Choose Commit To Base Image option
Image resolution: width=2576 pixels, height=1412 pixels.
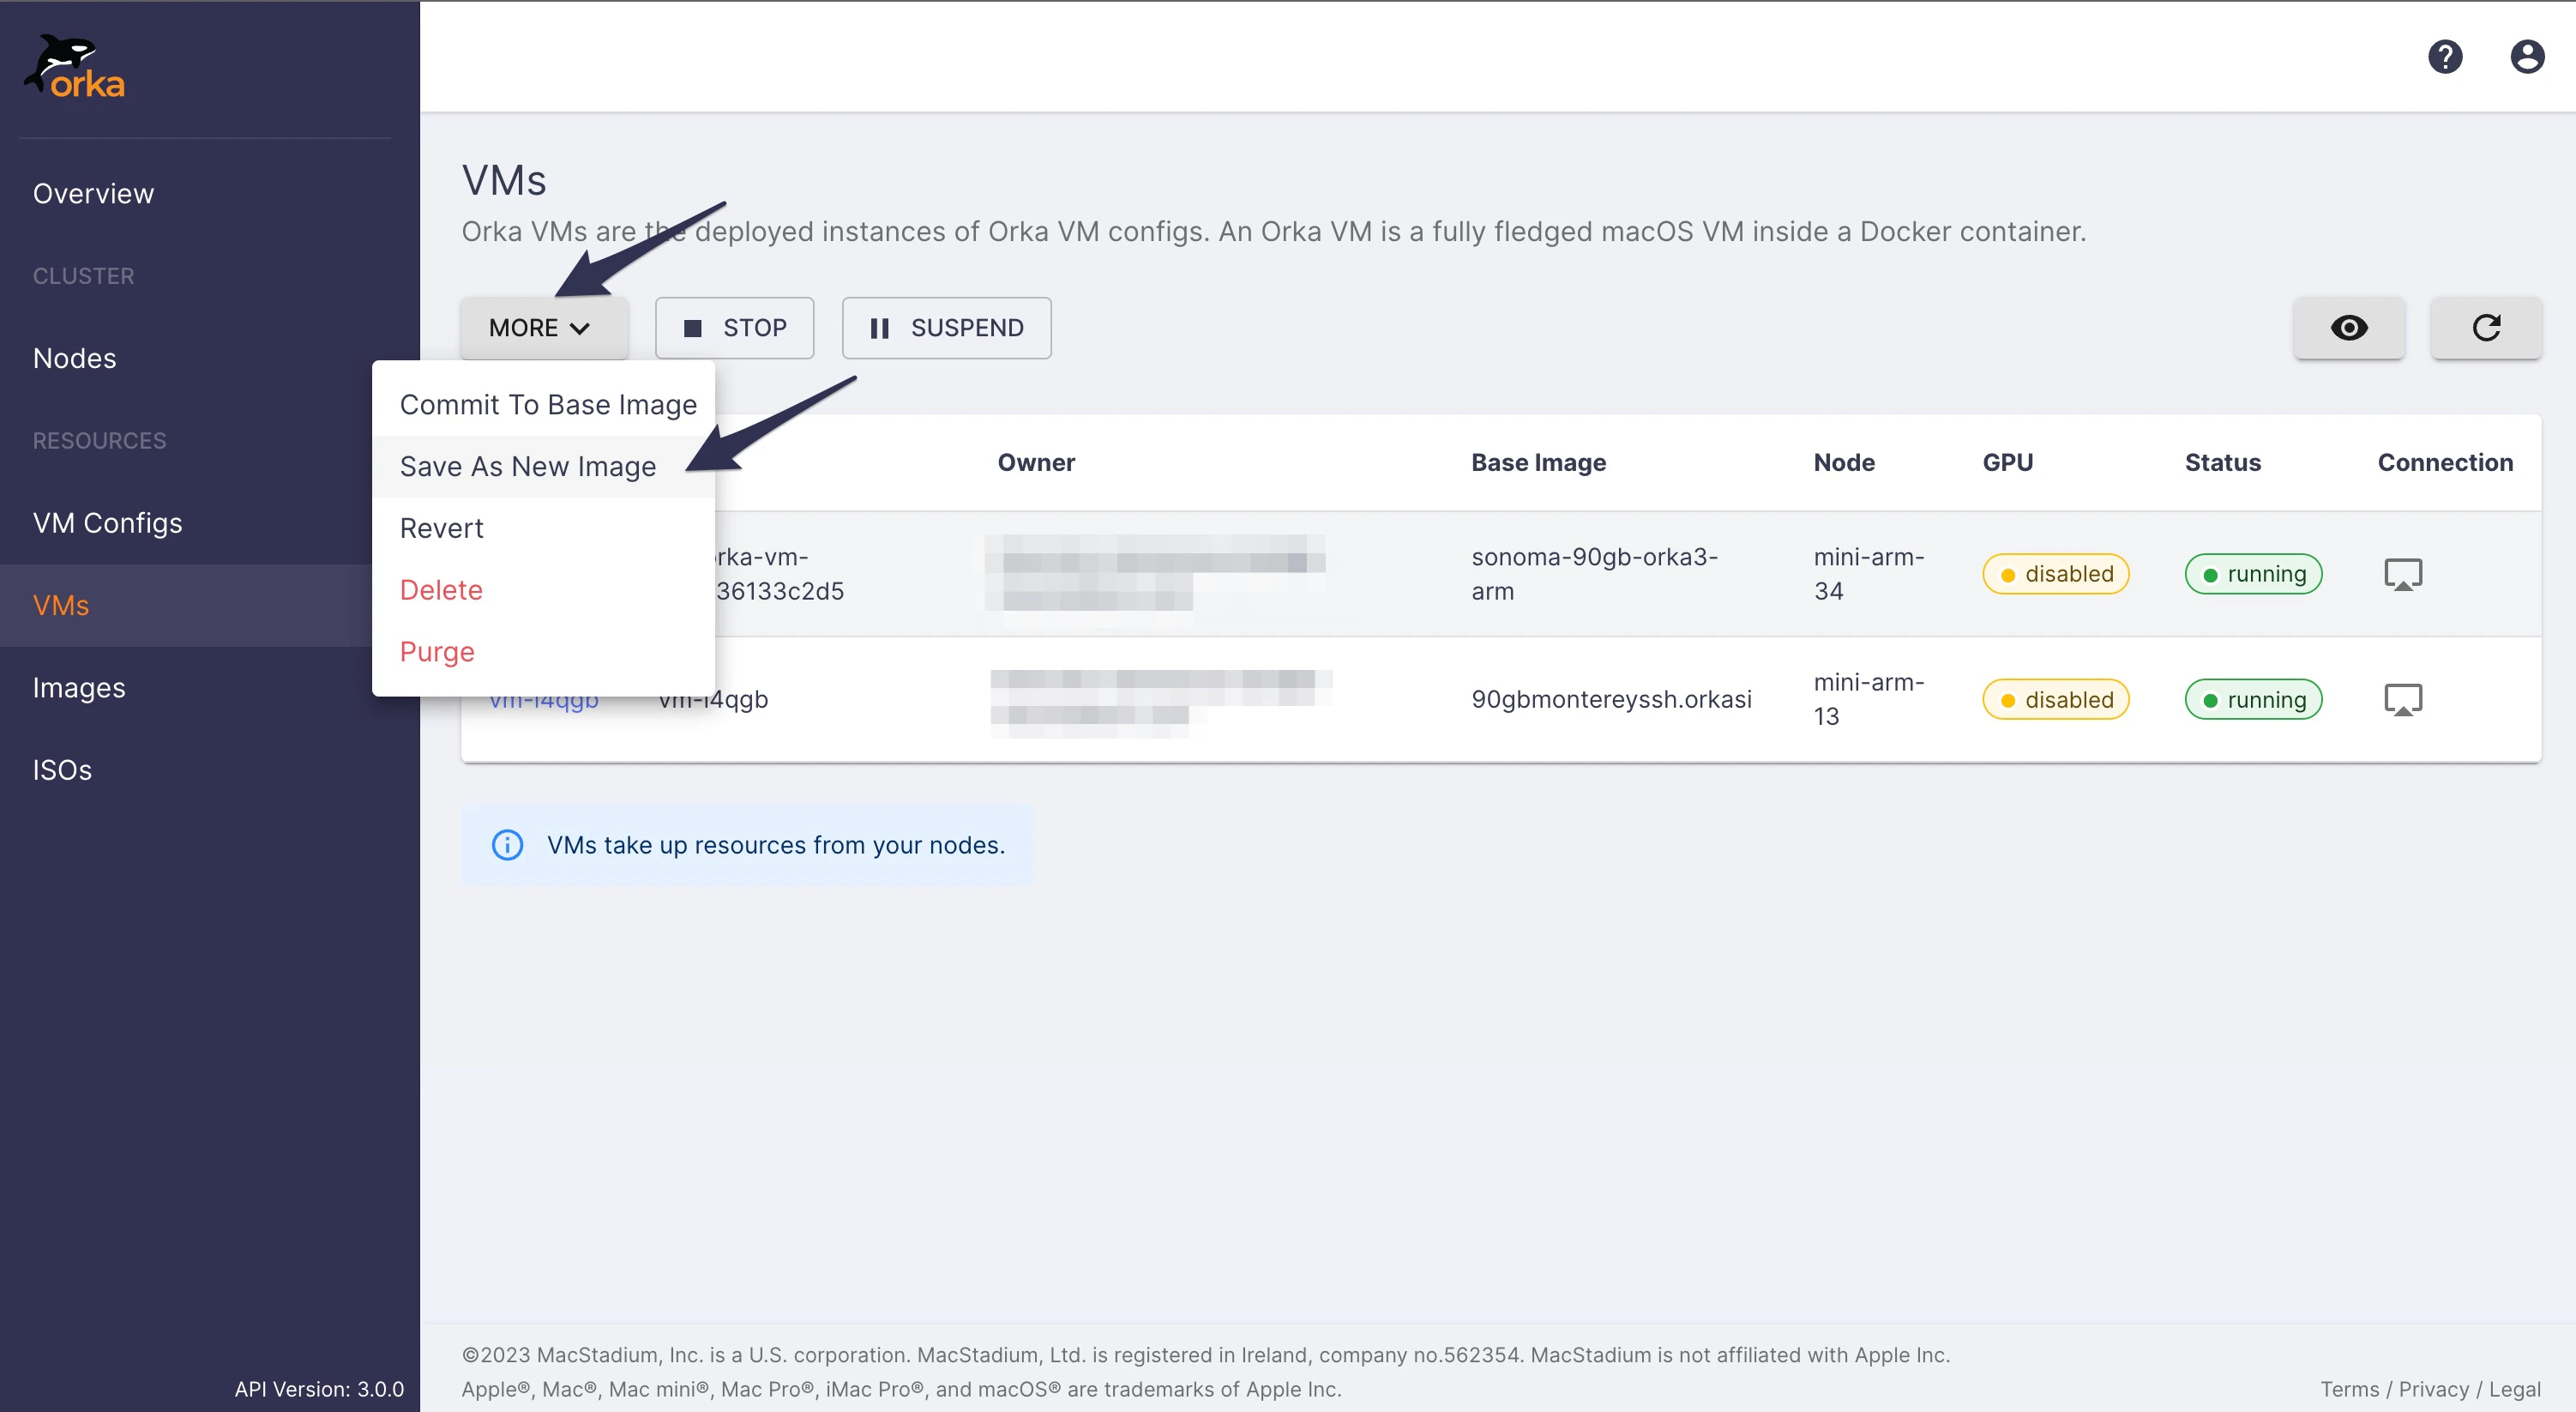[x=548, y=404]
